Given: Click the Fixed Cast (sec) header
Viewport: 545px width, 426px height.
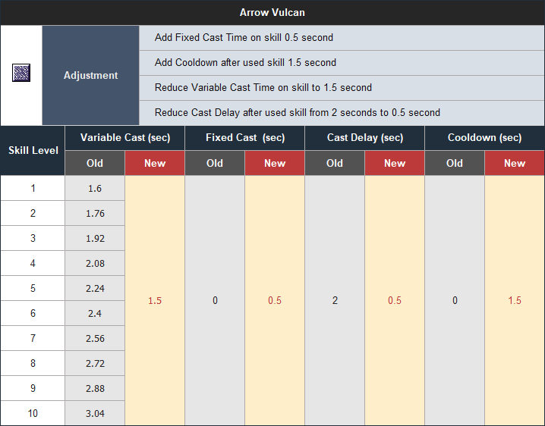Looking at the screenshot, I should pyautogui.click(x=245, y=138).
